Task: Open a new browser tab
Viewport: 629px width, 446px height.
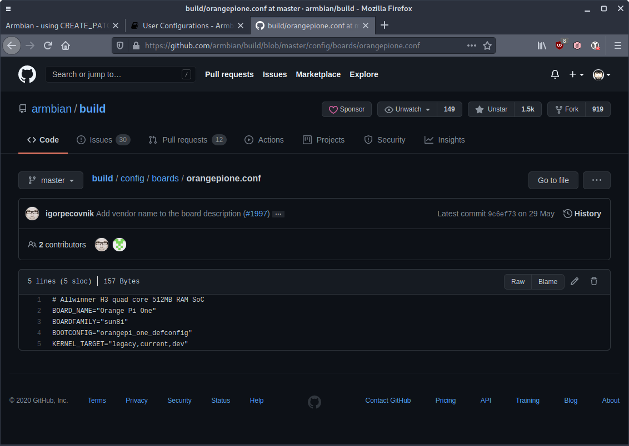Action: 385,25
